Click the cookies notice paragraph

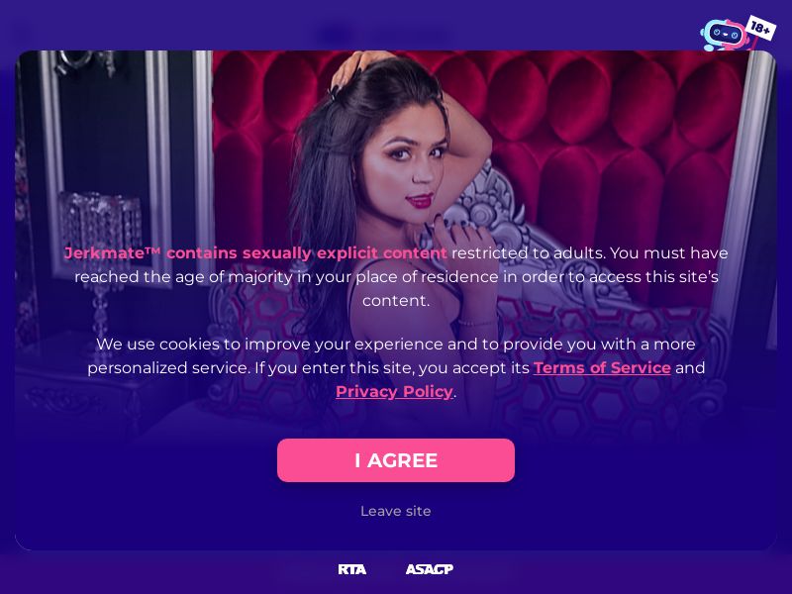tap(396, 367)
